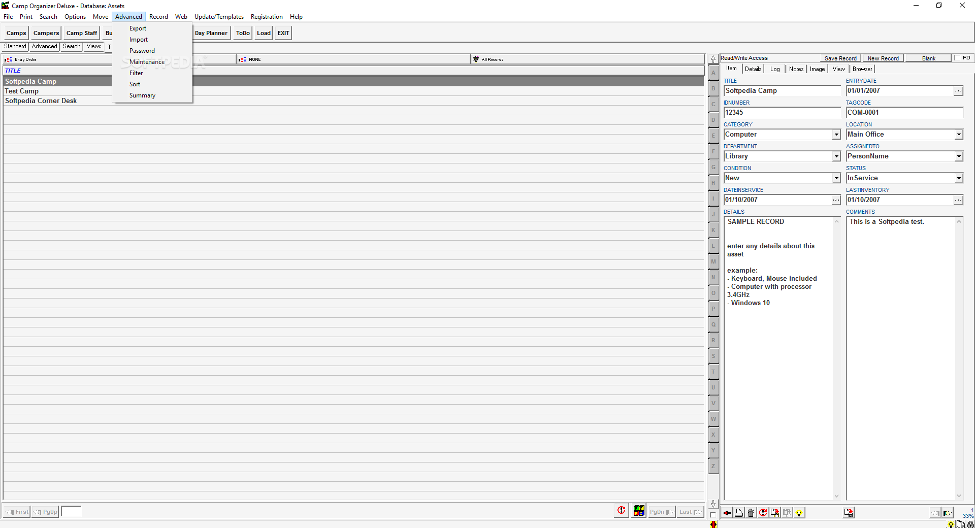The height and width of the screenshot is (528, 975).
Task: Jump to letter M in alphabet index
Action: pyautogui.click(x=713, y=261)
